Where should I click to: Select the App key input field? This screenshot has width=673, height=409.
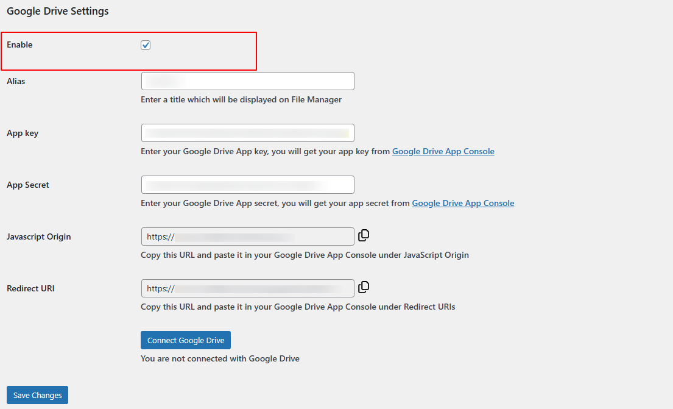pos(247,132)
